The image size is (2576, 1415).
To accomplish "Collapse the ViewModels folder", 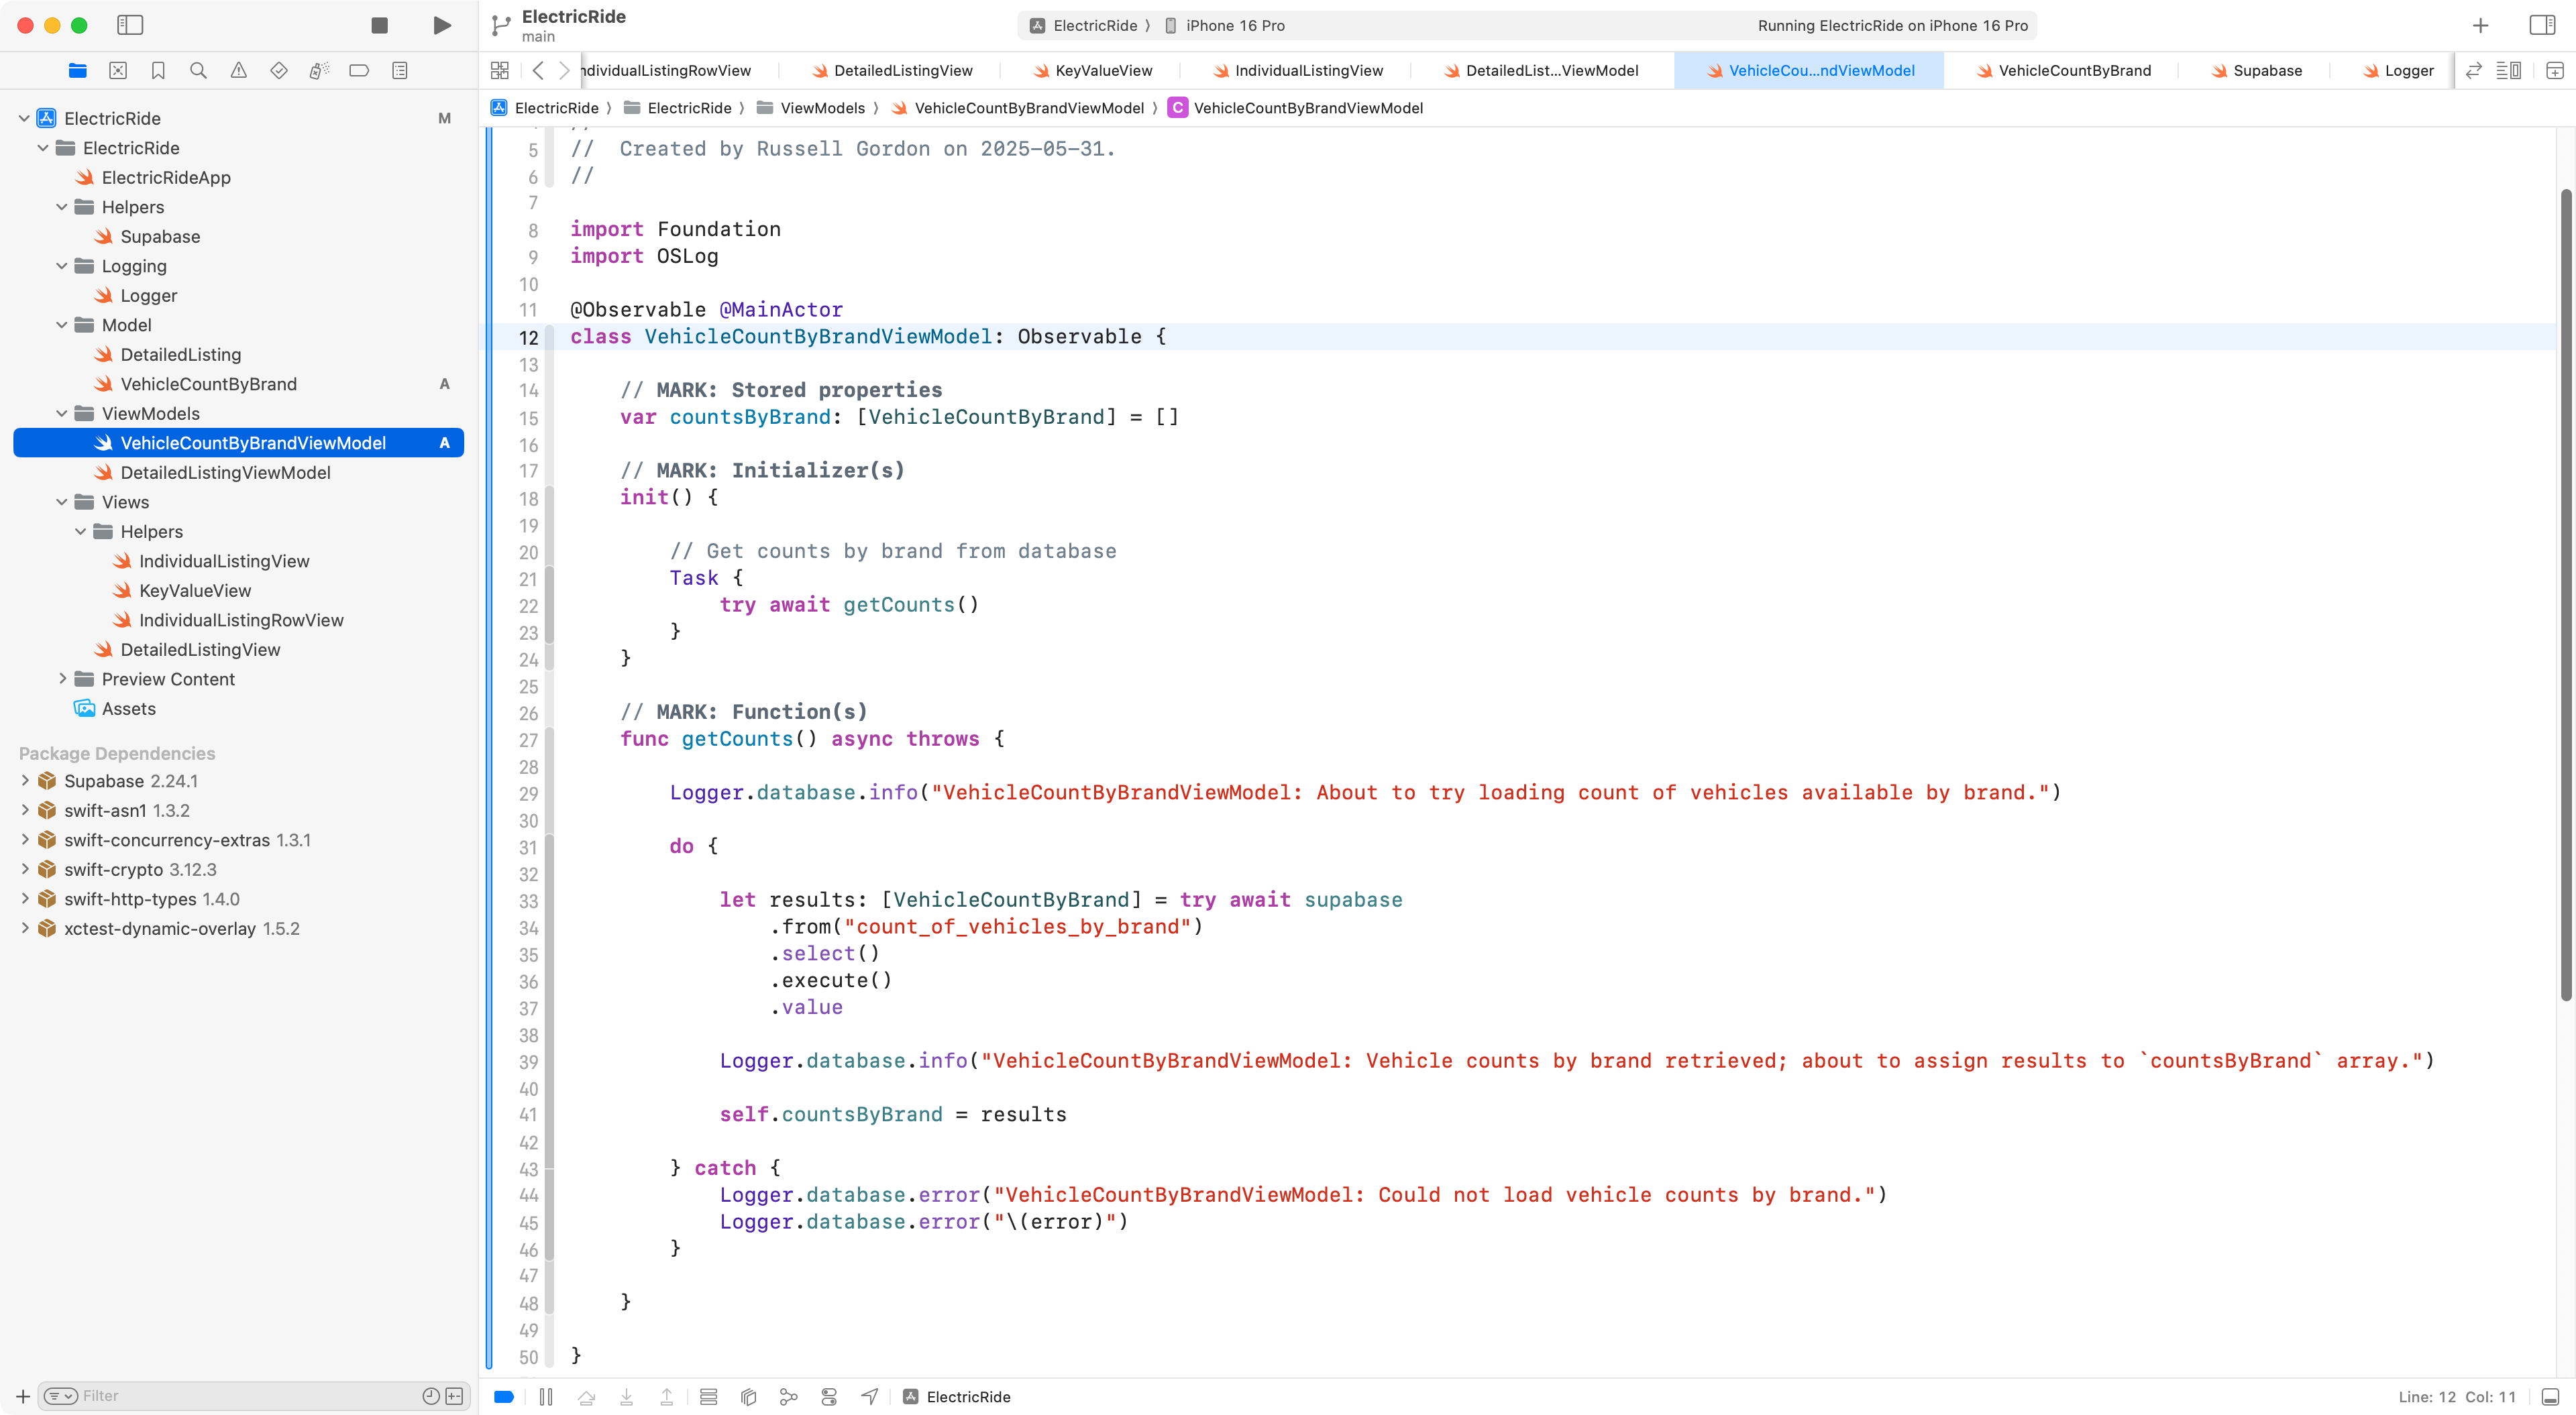I will tap(62, 414).
